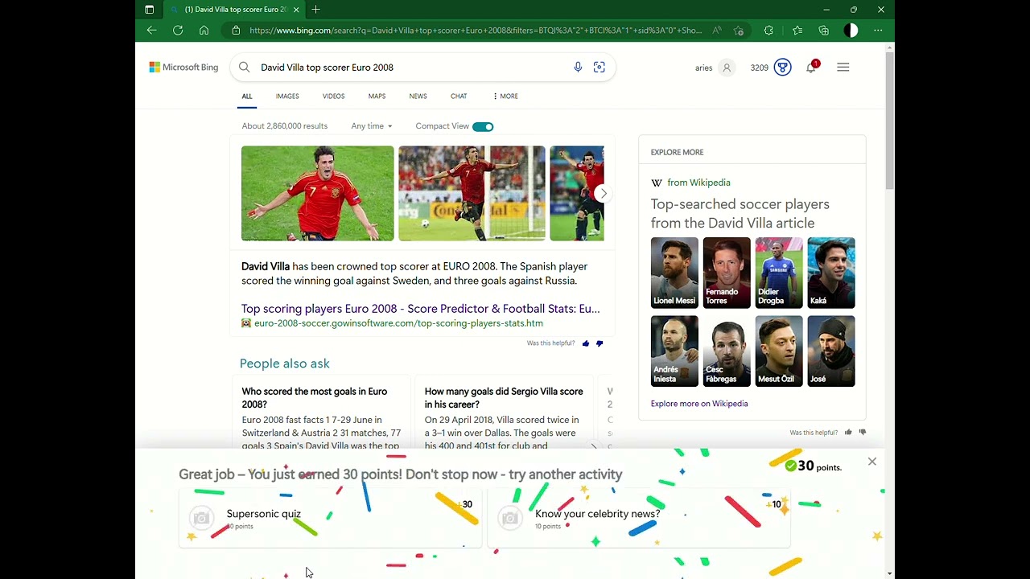Mark the answer helpful with thumbs up
The width and height of the screenshot is (1030, 579).
(x=586, y=343)
